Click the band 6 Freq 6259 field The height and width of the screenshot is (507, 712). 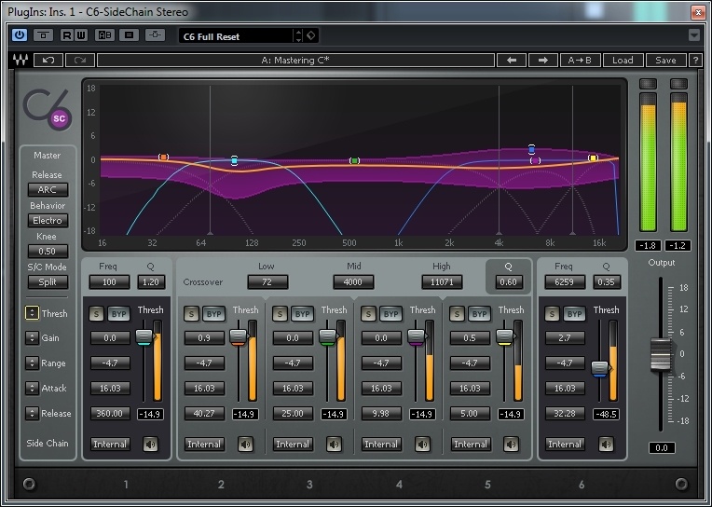565,282
